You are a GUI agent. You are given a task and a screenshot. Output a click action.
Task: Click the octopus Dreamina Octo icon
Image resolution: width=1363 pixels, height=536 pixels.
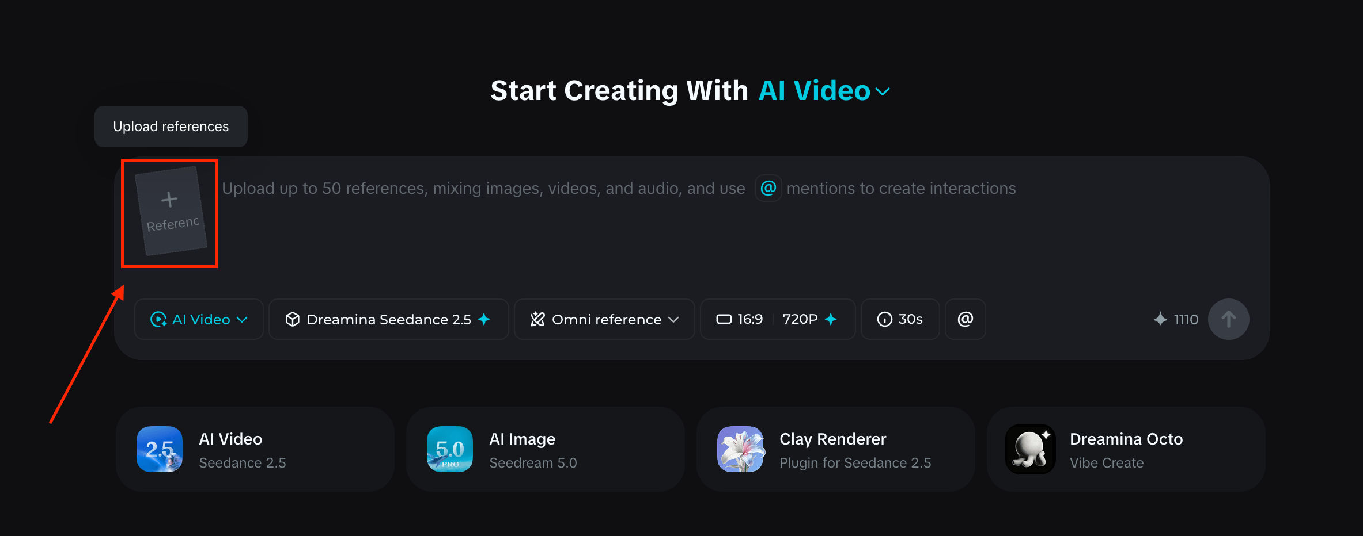pyautogui.click(x=1031, y=449)
